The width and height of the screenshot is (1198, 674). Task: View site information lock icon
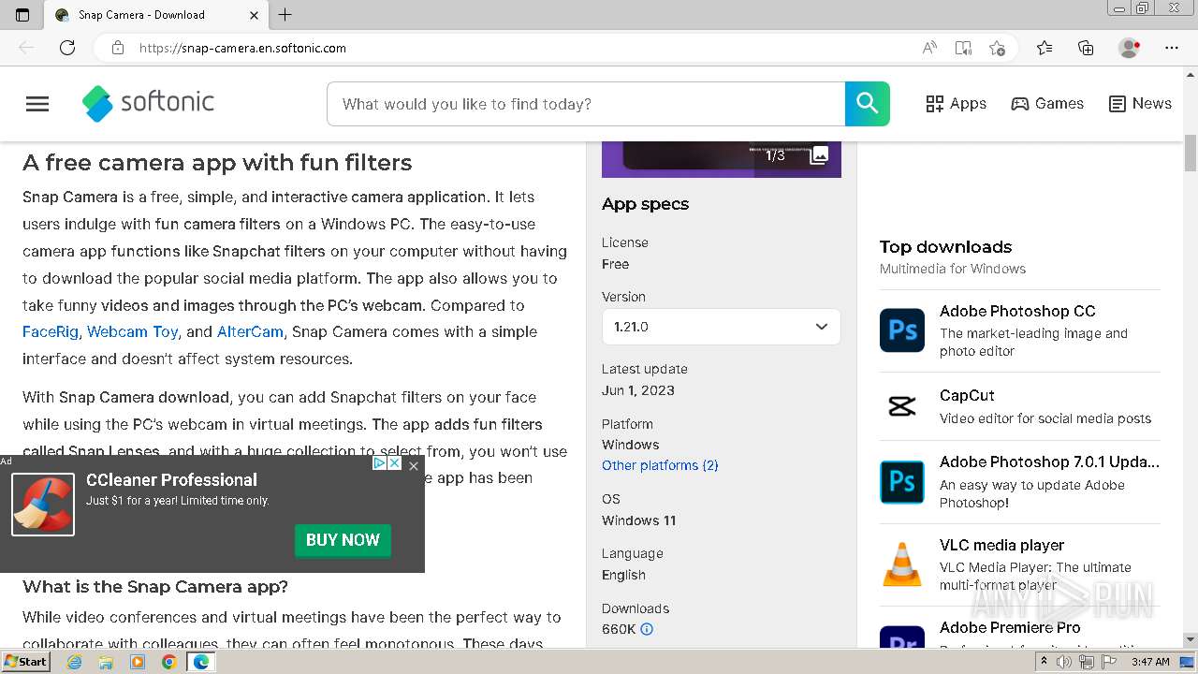(x=117, y=48)
